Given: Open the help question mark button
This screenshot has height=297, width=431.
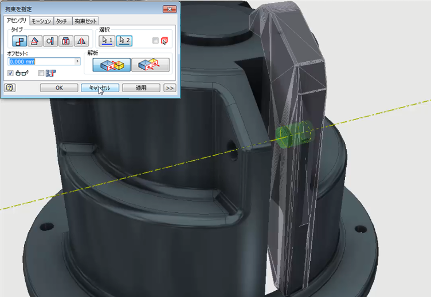Looking at the screenshot, I should (x=10, y=88).
